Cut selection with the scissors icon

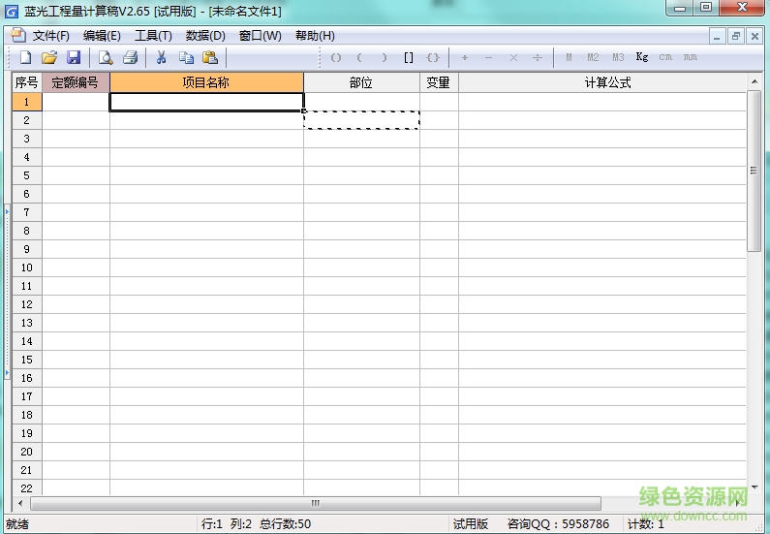162,58
